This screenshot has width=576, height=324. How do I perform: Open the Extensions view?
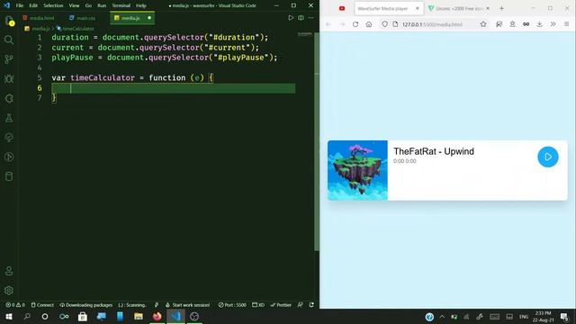click(9, 98)
